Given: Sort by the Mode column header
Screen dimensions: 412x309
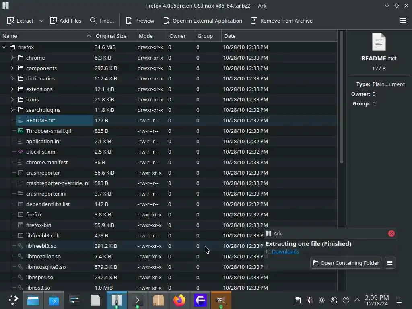Looking at the screenshot, I should pyautogui.click(x=151, y=36).
